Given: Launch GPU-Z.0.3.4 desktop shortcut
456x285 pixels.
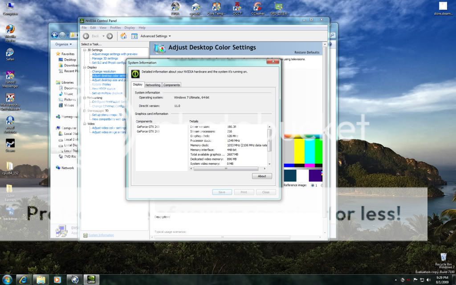Looking at the screenshot, I should pyautogui.click(x=278, y=9).
